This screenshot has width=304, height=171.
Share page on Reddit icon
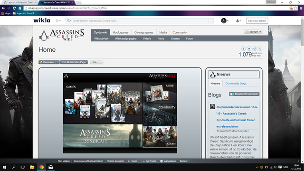[x=255, y=48]
